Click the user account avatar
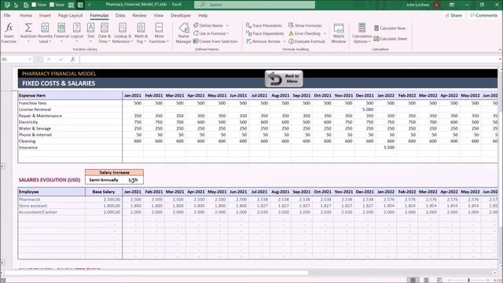 [437, 5]
